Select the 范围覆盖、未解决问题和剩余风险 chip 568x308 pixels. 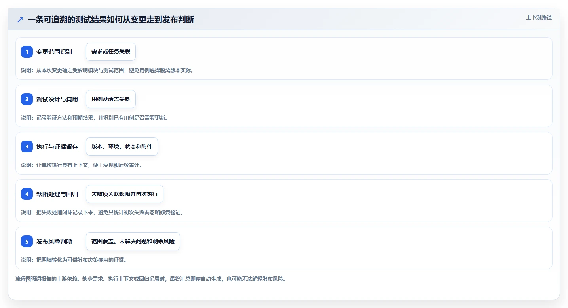(x=133, y=241)
